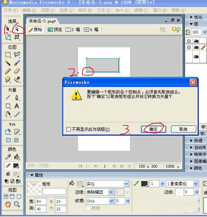The height and width of the screenshot is (217, 207).
Task: Click the 确定 button
Action: tap(153, 129)
